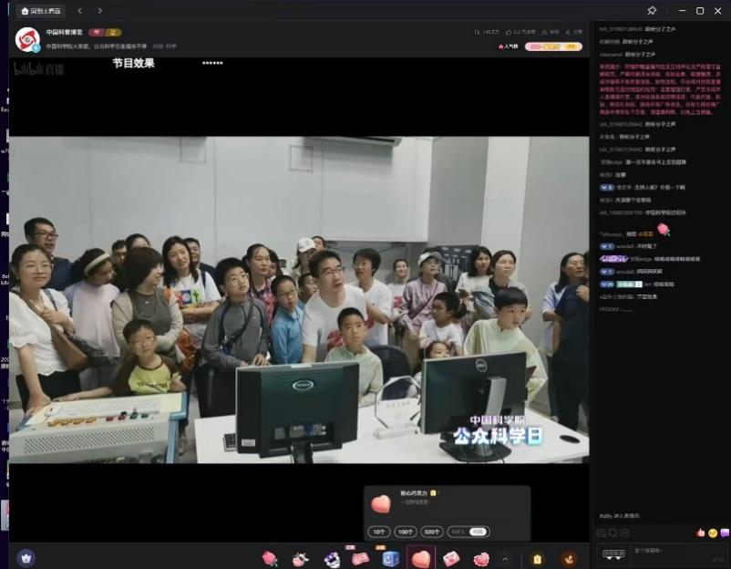Click the 100个 gift quantity button
731x569 pixels.
405,532
